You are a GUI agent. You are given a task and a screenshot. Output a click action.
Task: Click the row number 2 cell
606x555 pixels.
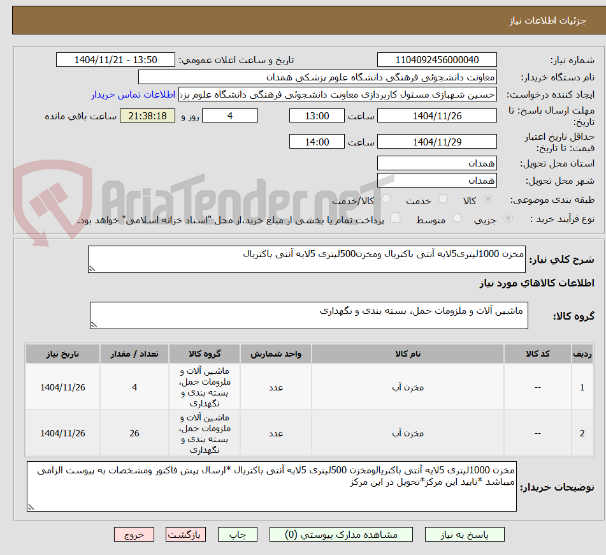coord(582,433)
